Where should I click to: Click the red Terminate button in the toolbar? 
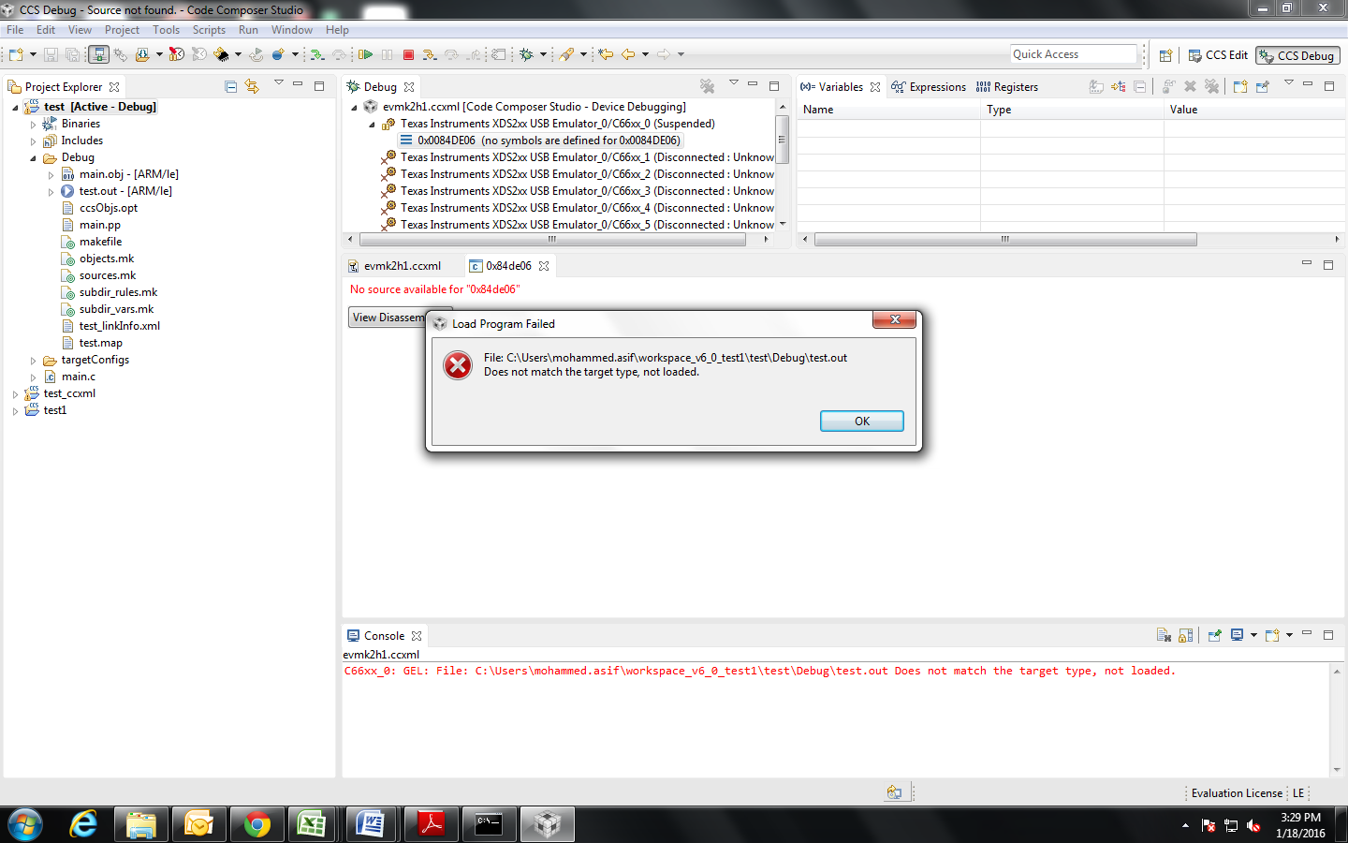tap(408, 55)
